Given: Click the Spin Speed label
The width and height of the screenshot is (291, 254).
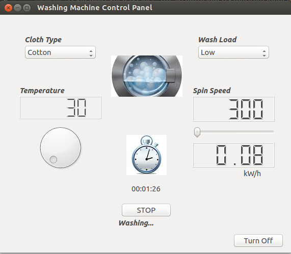Looking at the screenshot, I should click(212, 91).
